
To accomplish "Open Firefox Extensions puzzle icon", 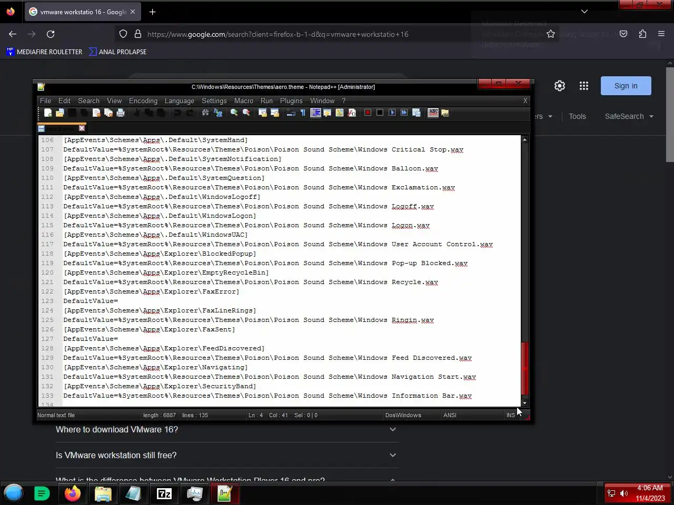I will [x=642, y=34].
